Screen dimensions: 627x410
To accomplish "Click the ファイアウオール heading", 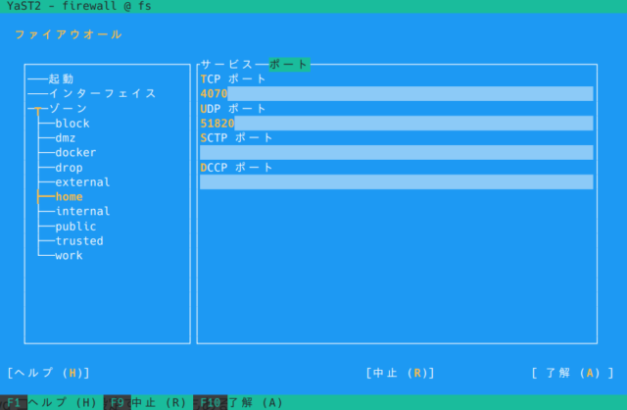I will pyautogui.click(x=69, y=34).
